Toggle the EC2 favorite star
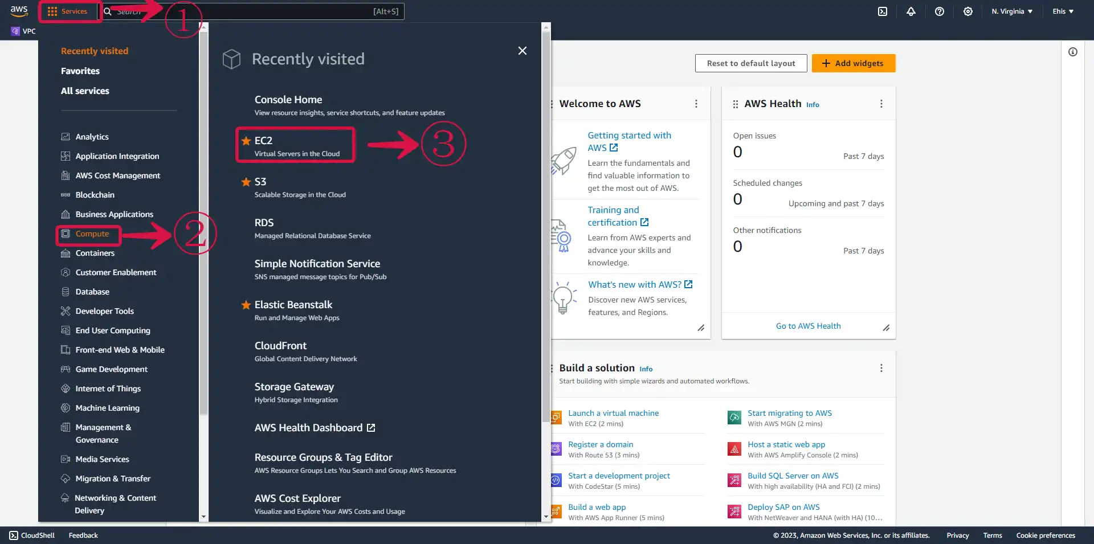This screenshot has width=1094, height=544. [x=246, y=141]
